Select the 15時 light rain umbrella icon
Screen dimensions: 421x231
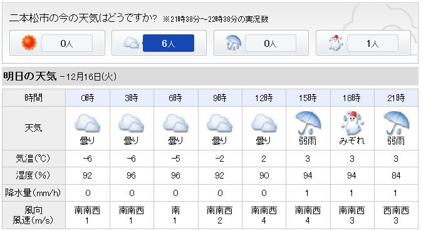tap(308, 123)
